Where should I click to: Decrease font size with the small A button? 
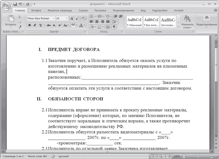(x=77, y=18)
